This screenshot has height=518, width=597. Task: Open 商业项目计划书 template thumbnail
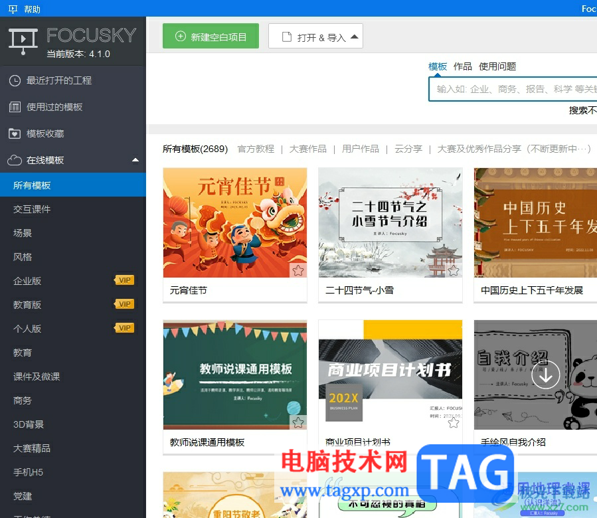(x=390, y=375)
